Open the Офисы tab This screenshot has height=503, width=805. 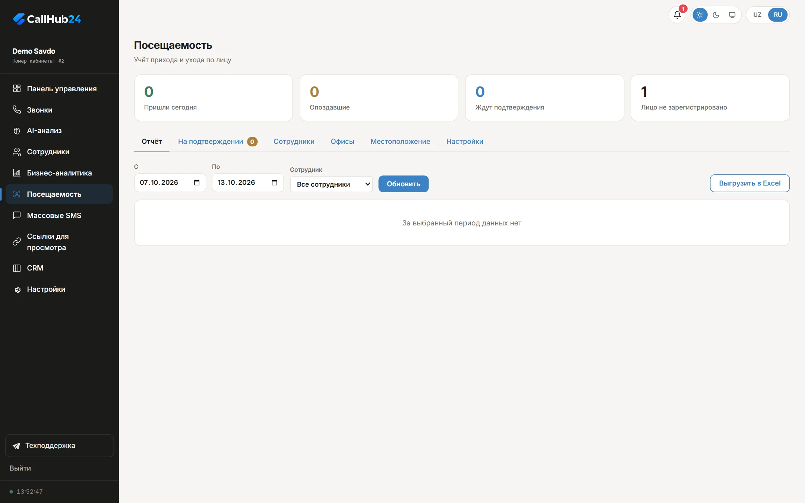point(342,142)
